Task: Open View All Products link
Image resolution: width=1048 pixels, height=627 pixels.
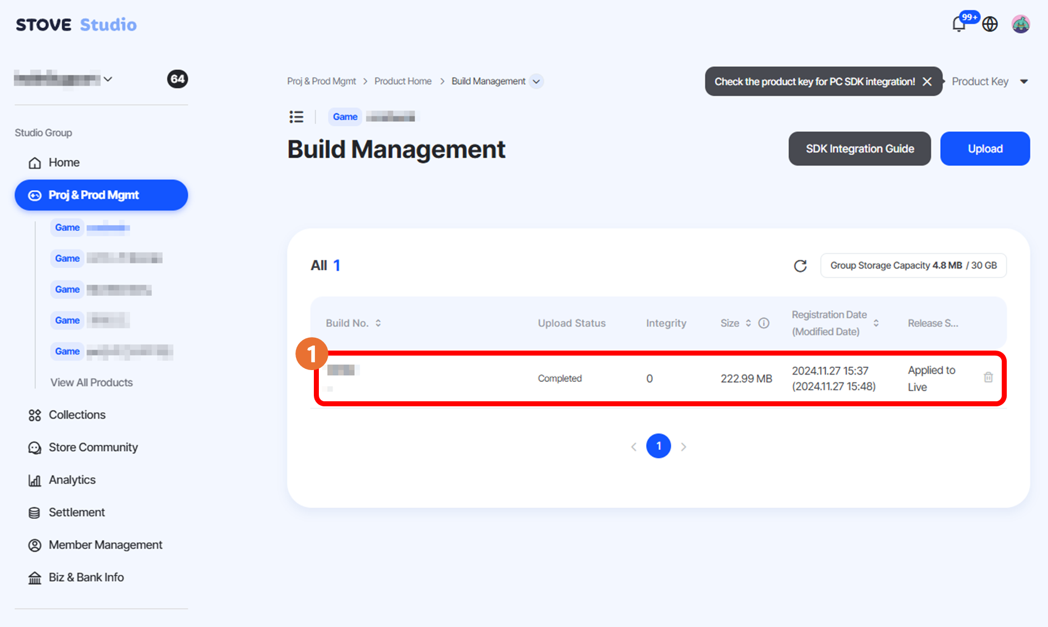Action: coord(91,382)
